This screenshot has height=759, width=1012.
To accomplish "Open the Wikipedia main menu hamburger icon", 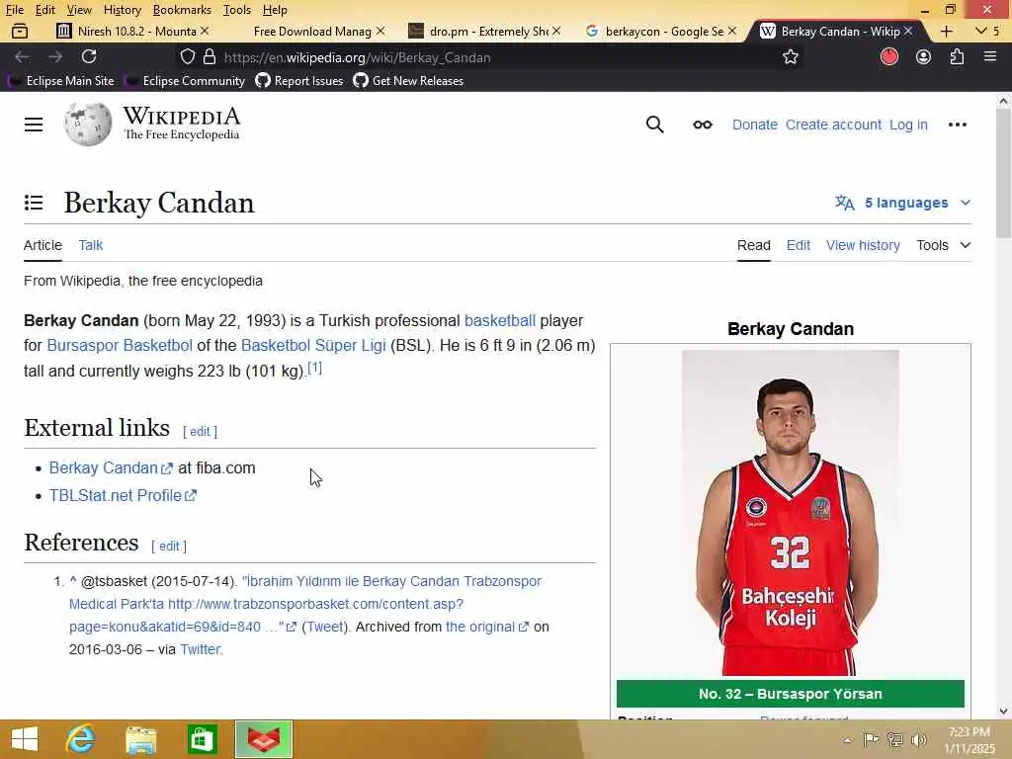I will pos(34,125).
